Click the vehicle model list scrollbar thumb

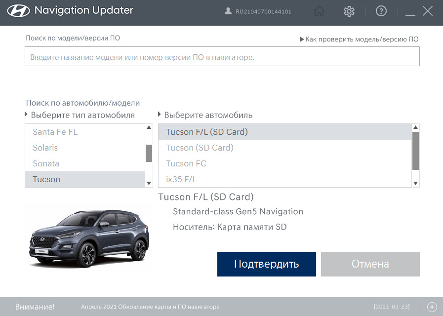[x=415, y=151]
